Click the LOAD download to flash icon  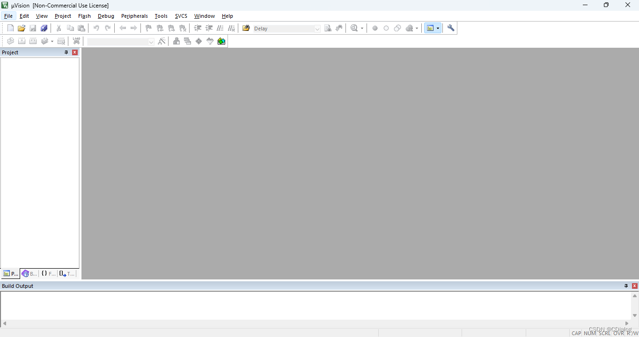(x=76, y=41)
